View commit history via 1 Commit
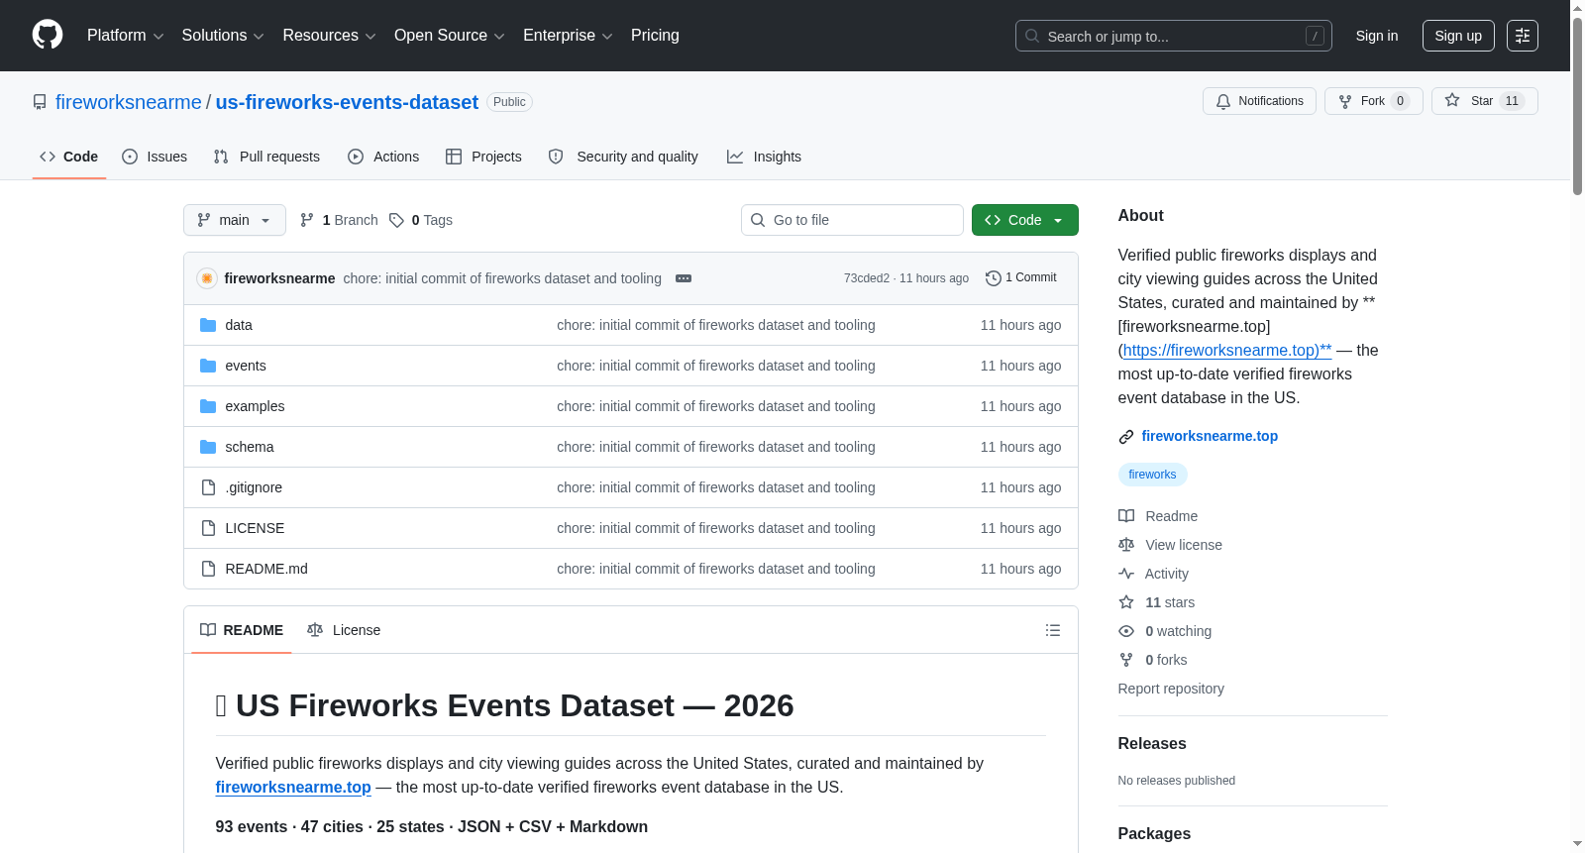Image resolution: width=1585 pixels, height=853 pixels. coord(1021,278)
